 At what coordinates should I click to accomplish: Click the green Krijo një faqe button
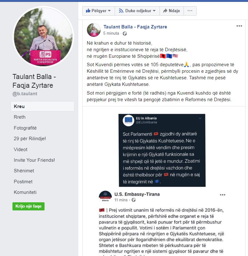(x=28, y=206)
